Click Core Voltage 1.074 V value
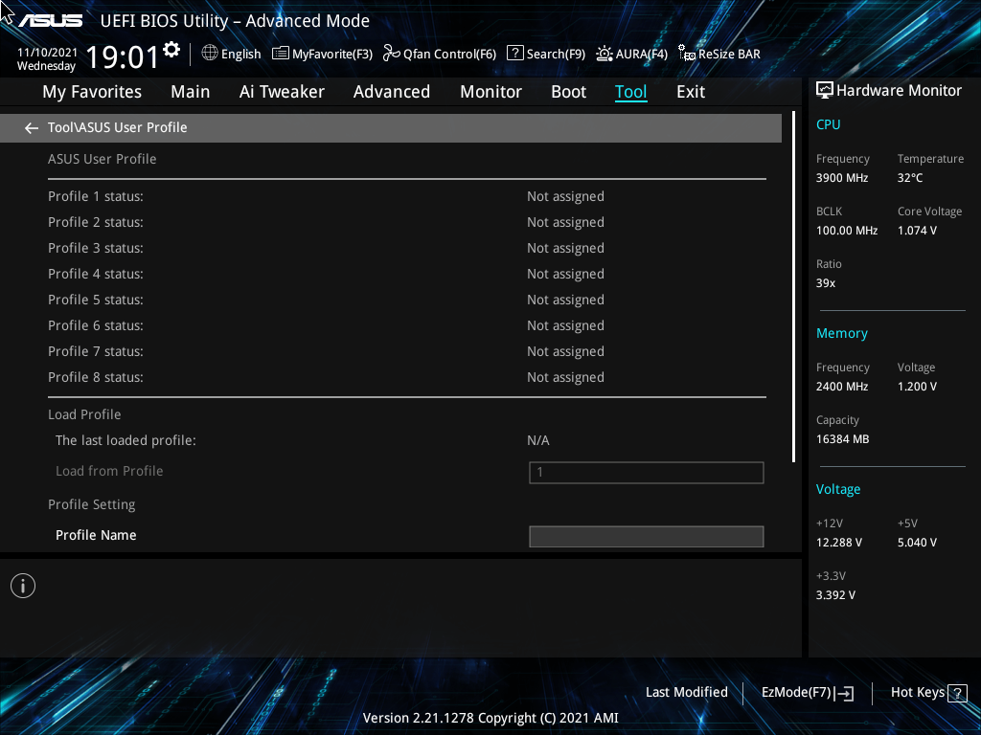The height and width of the screenshot is (735, 981). tap(917, 231)
